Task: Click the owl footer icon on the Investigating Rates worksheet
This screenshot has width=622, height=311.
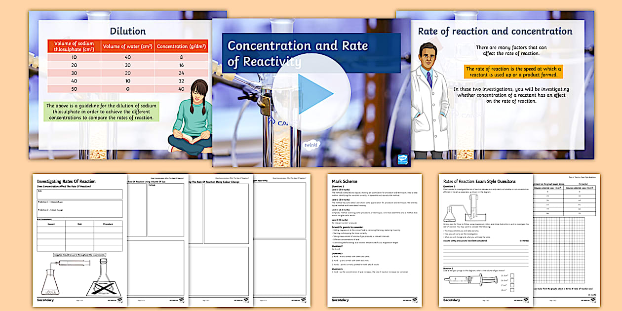Action: pyautogui.click(x=119, y=300)
